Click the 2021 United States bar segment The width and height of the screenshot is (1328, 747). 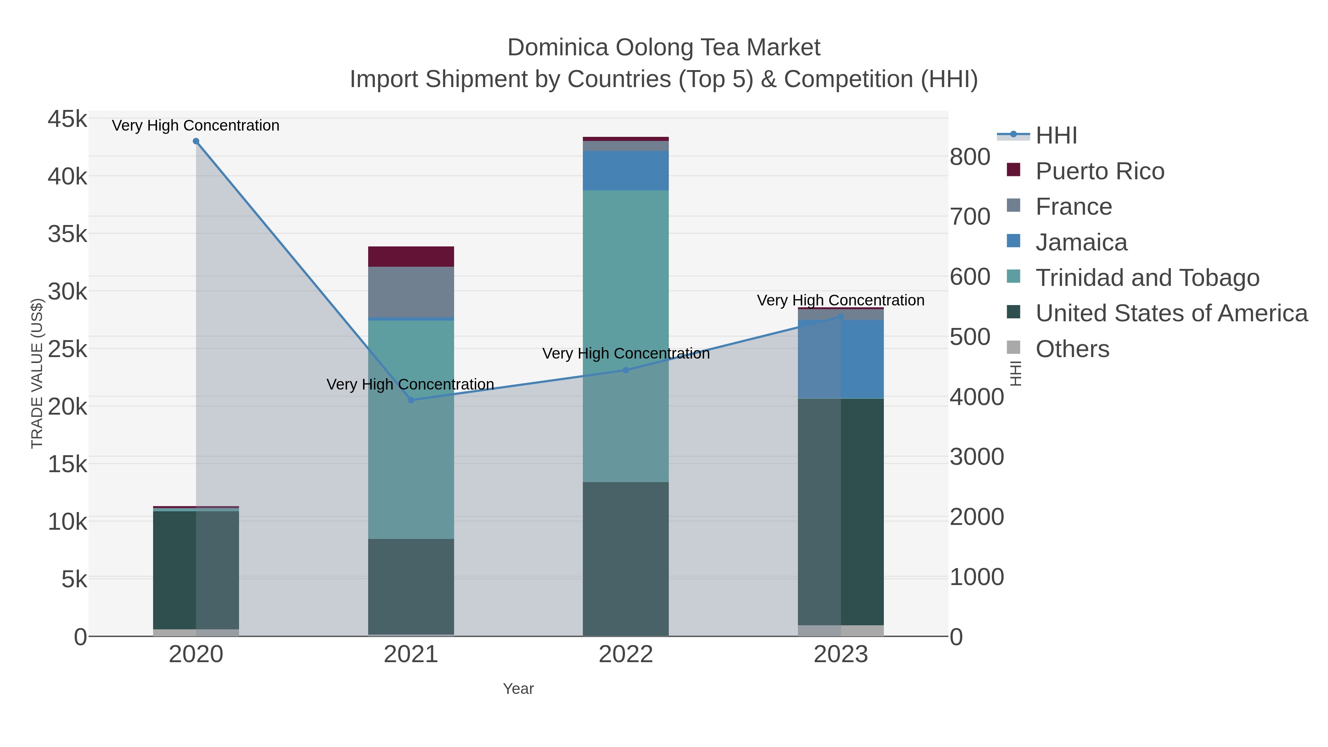point(411,587)
